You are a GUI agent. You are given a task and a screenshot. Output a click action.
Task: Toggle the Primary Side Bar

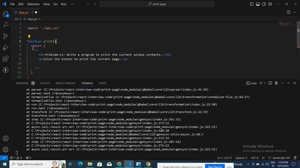click(252, 4)
